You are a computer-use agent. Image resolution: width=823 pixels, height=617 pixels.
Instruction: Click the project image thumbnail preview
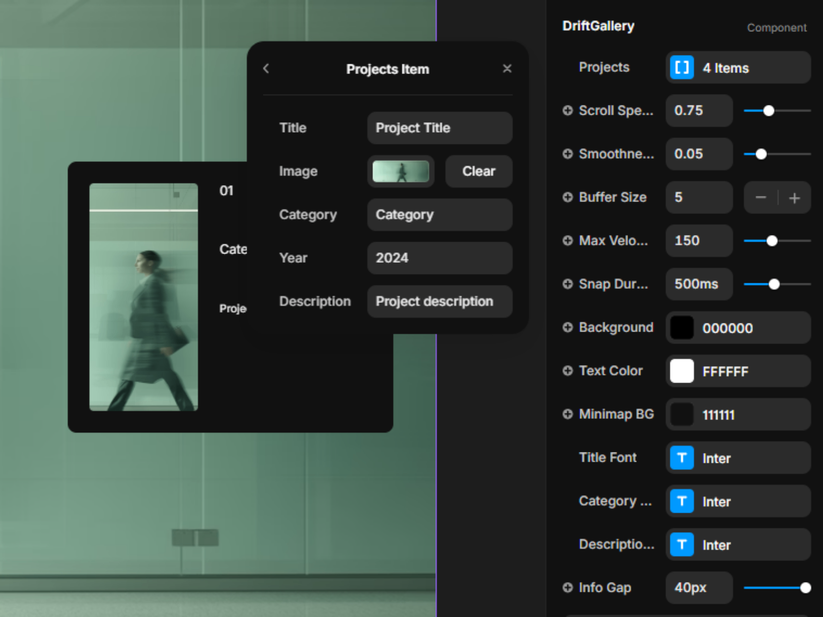pos(401,171)
